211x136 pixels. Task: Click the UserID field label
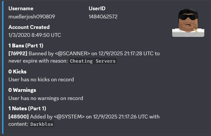(x=97, y=8)
